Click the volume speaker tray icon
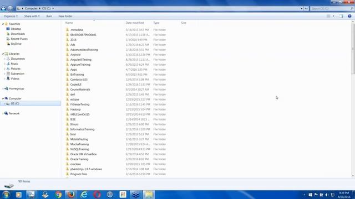 click(x=327, y=195)
